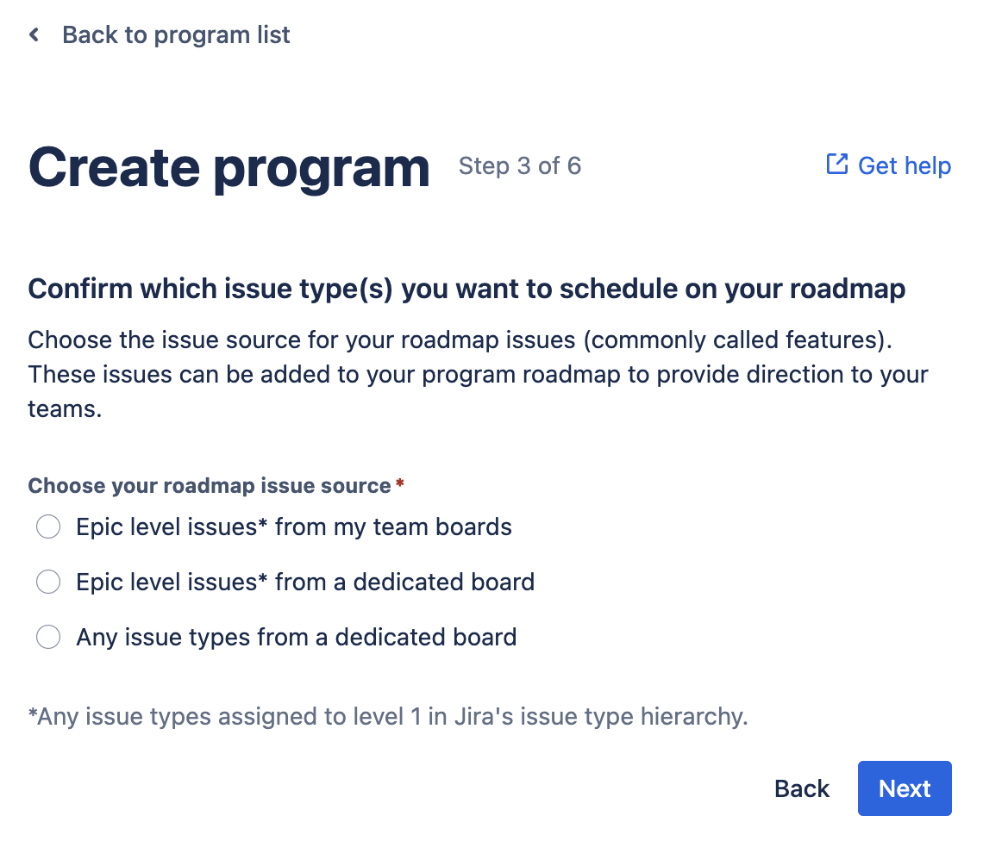Select the "Any issue types from a dedicated board" radio button
Image resolution: width=983 pixels, height=841 pixels.
48,638
